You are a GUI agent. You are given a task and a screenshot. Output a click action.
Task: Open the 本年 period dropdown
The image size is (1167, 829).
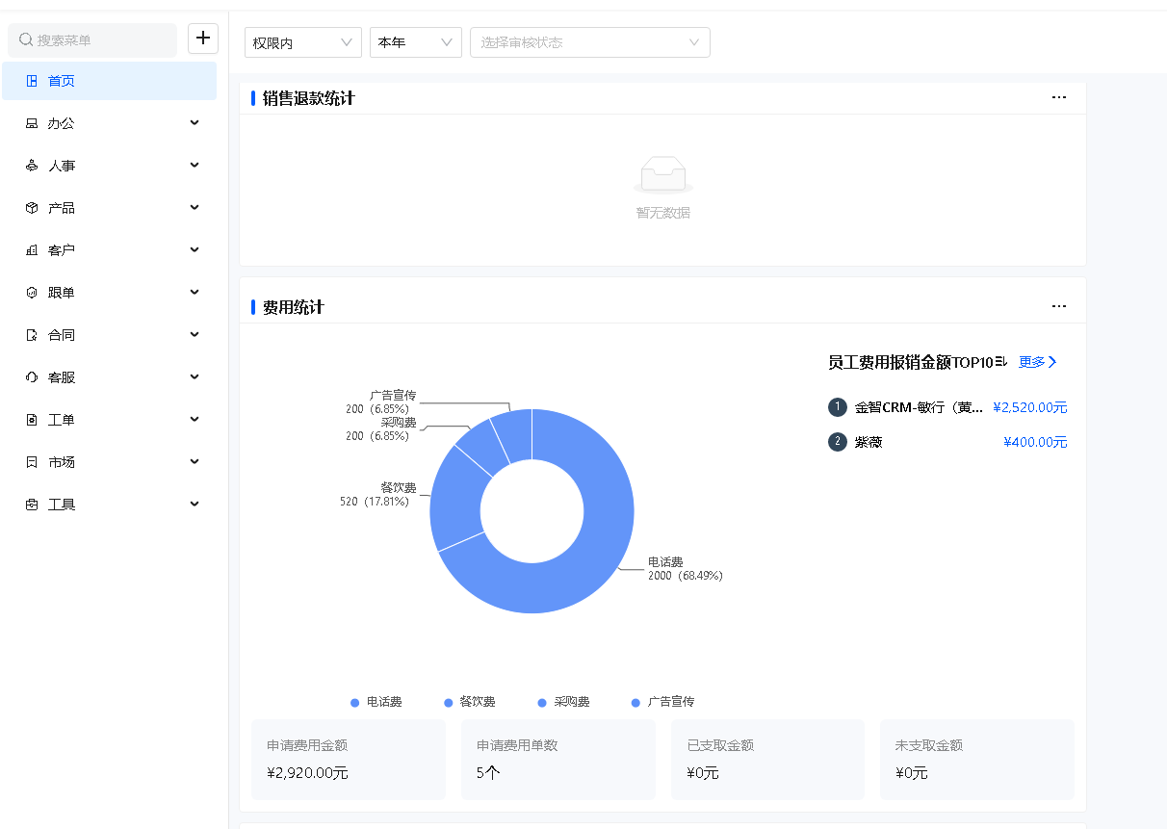click(416, 42)
